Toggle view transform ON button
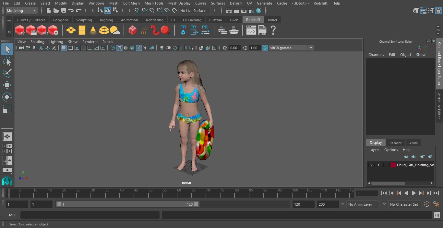This screenshot has height=228, width=443. coord(265,48)
